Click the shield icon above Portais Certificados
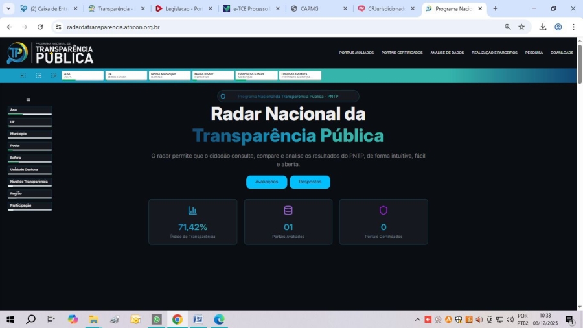The width and height of the screenshot is (583, 328). (383, 210)
